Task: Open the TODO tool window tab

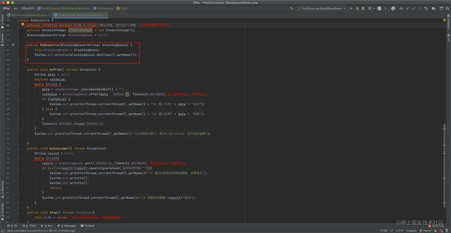Action: pos(30,226)
